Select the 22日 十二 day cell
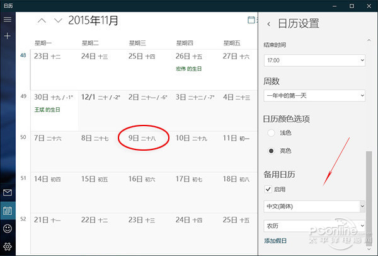Screen dimensions: 378x256 point(101,234)
